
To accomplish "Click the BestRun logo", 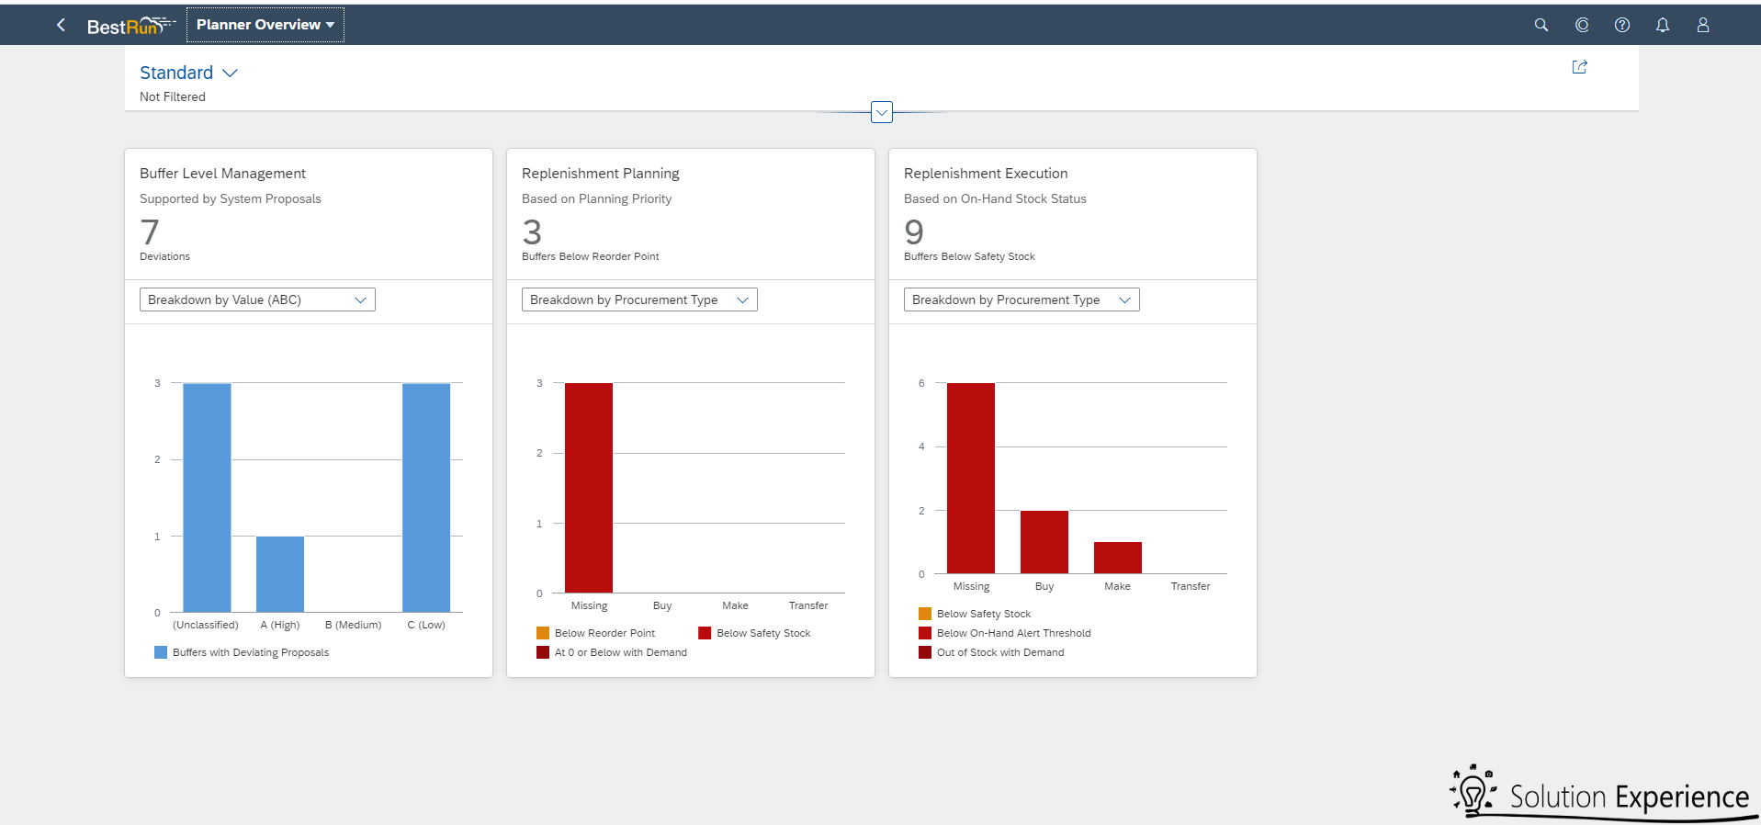I will click(x=130, y=26).
